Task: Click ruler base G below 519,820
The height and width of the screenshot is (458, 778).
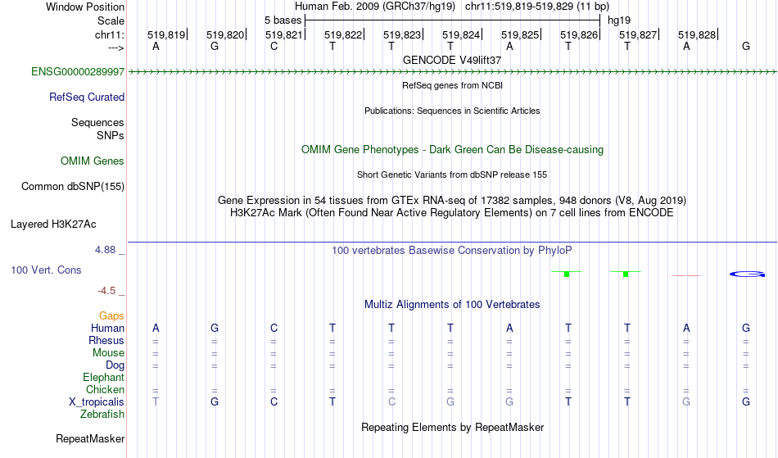Action: pos(215,47)
